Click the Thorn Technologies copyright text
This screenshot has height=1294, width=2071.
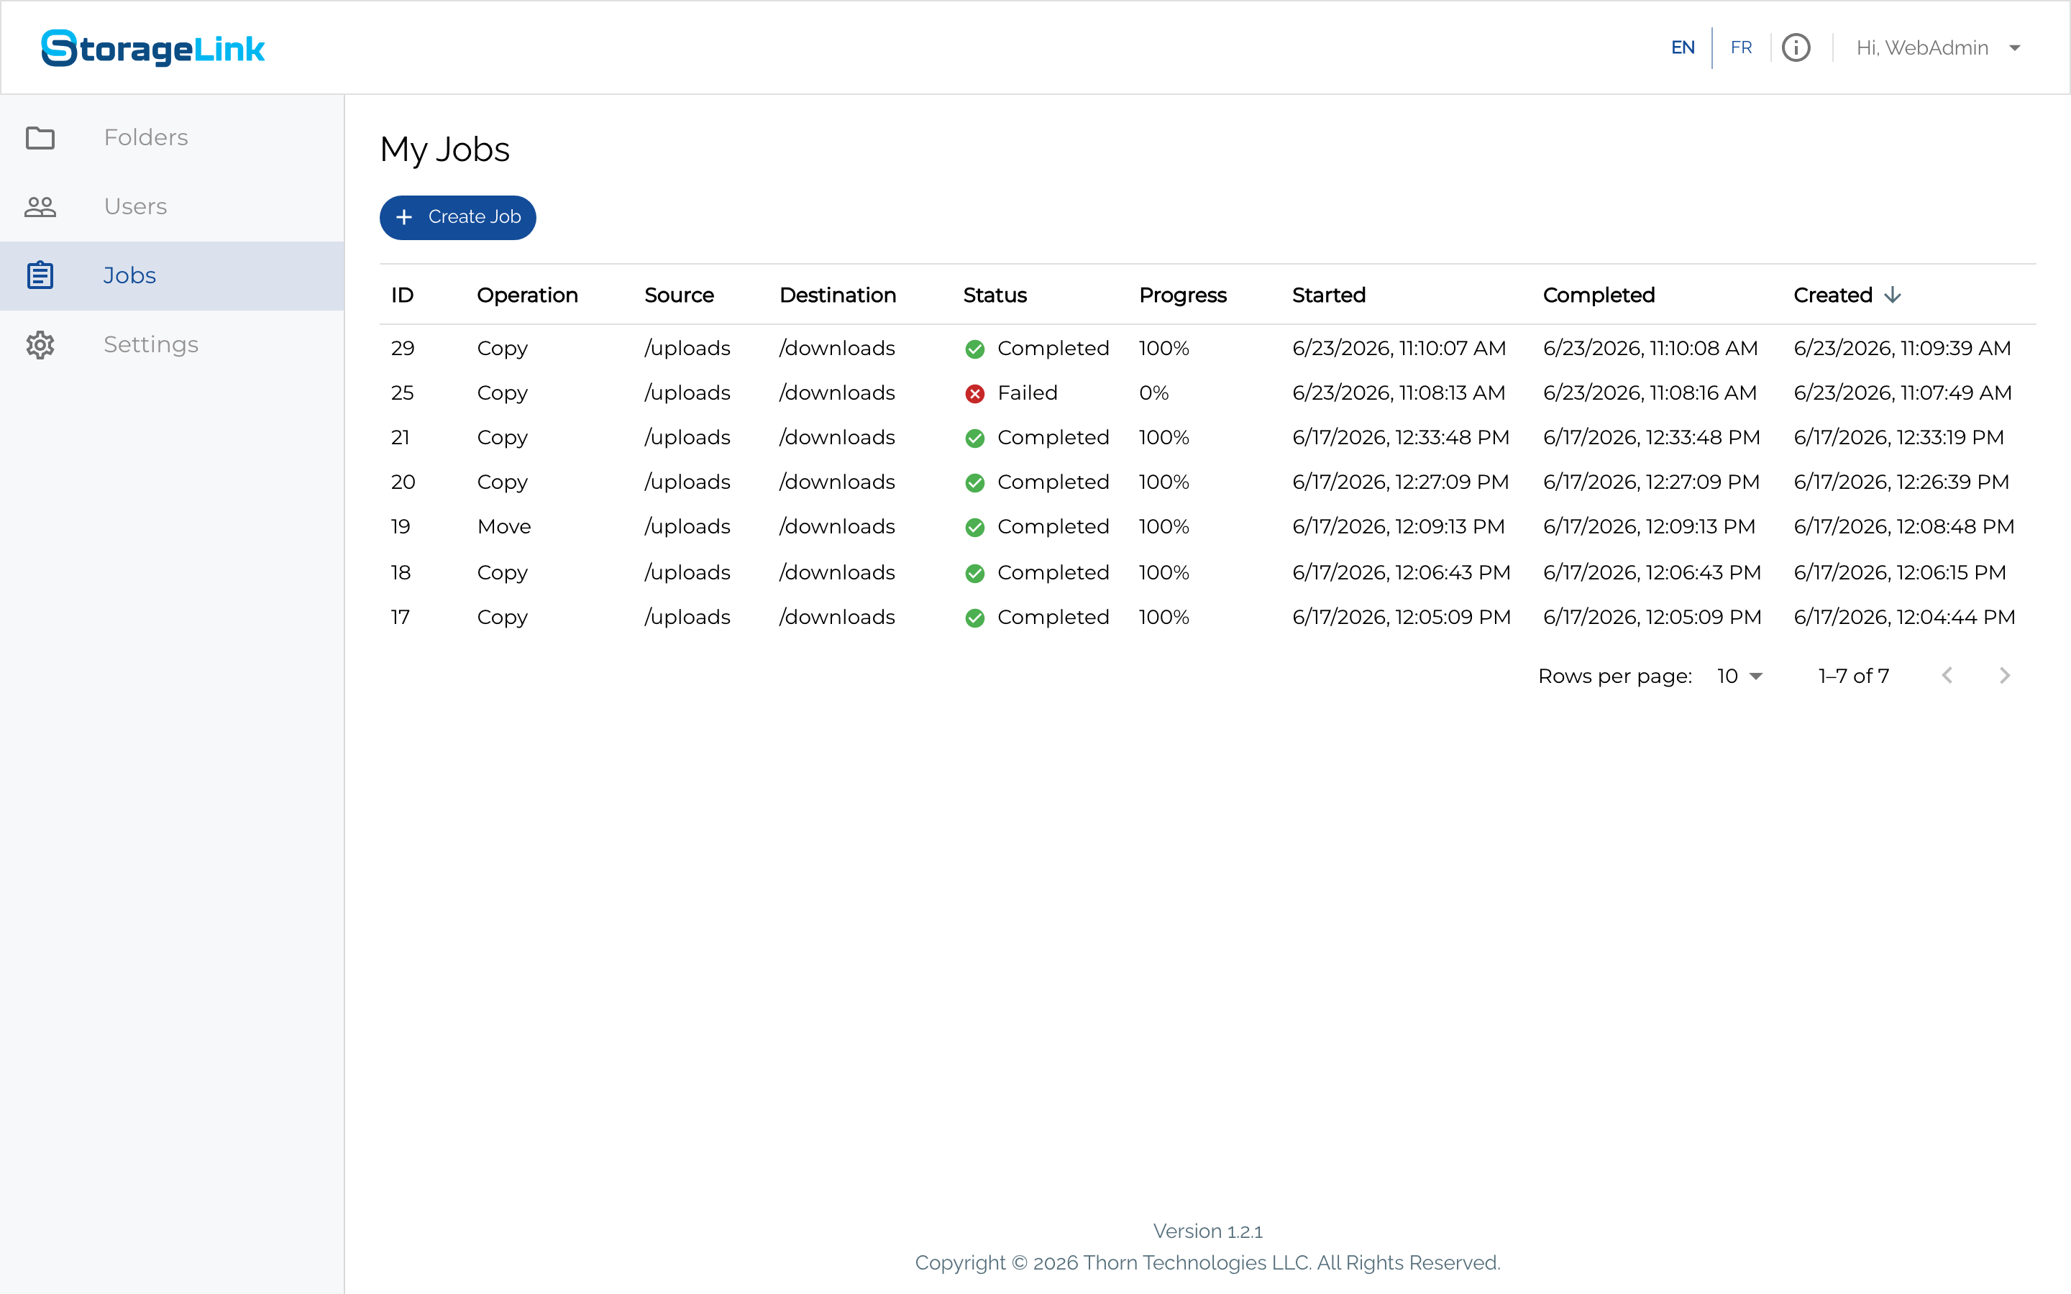pos(1207,1263)
